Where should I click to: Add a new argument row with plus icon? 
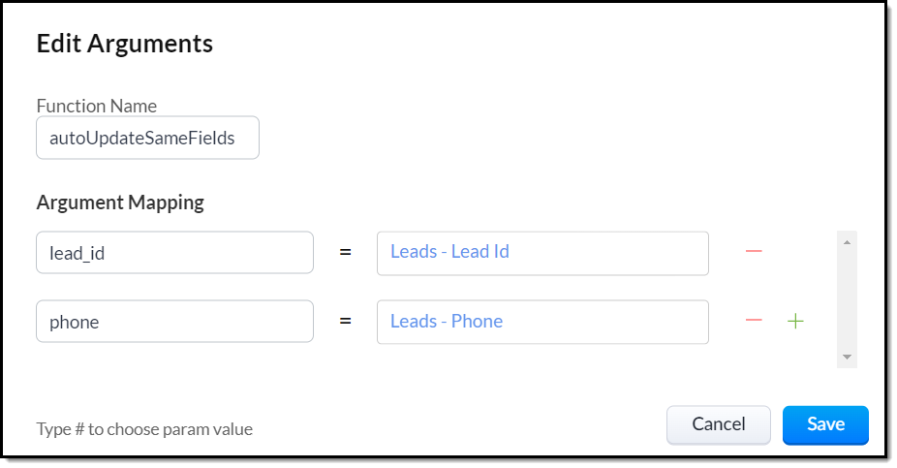click(x=795, y=322)
